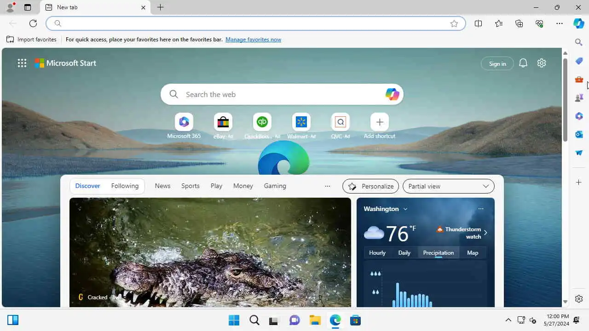Screen dimensions: 589x331
Task: Select Hourly weather tab
Action: pos(377,253)
